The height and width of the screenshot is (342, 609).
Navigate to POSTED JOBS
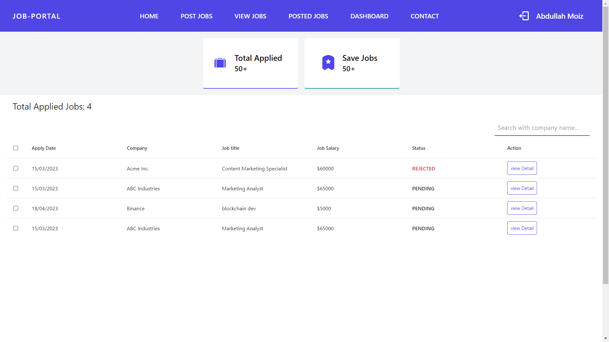pos(308,16)
